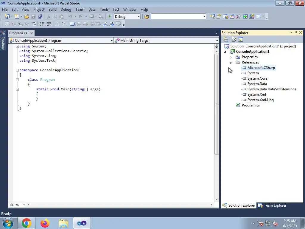Collapse the Main method code block
Screen dimensions: 305x229
[x=17, y=89]
